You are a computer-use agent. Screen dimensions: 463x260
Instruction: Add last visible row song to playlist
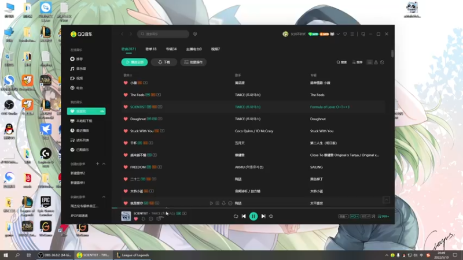(218, 203)
